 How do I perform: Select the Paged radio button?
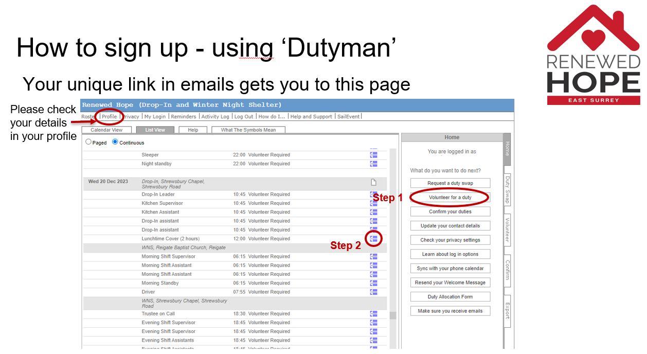click(88, 142)
